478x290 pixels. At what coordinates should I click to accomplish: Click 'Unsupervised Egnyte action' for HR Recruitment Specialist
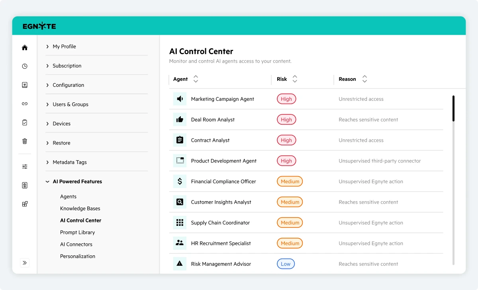click(x=371, y=243)
